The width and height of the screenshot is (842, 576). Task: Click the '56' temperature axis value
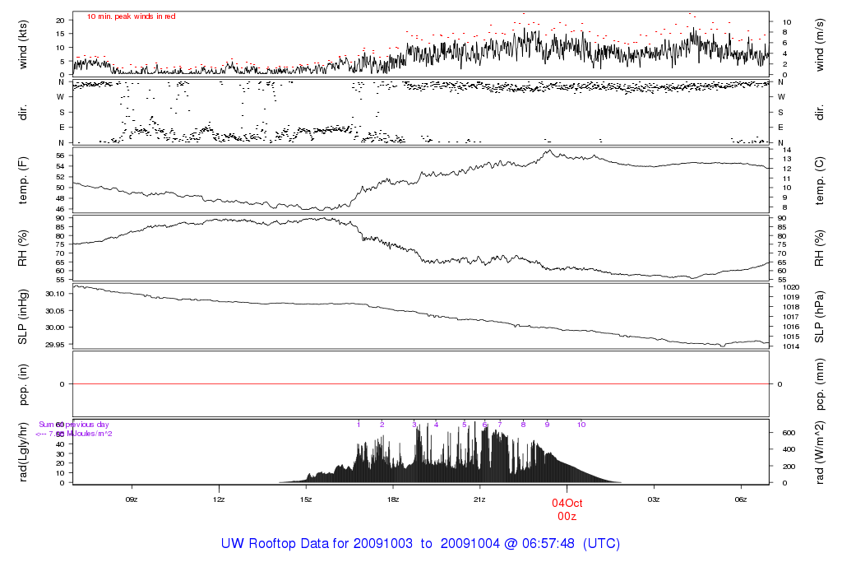pyautogui.click(x=61, y=156)
